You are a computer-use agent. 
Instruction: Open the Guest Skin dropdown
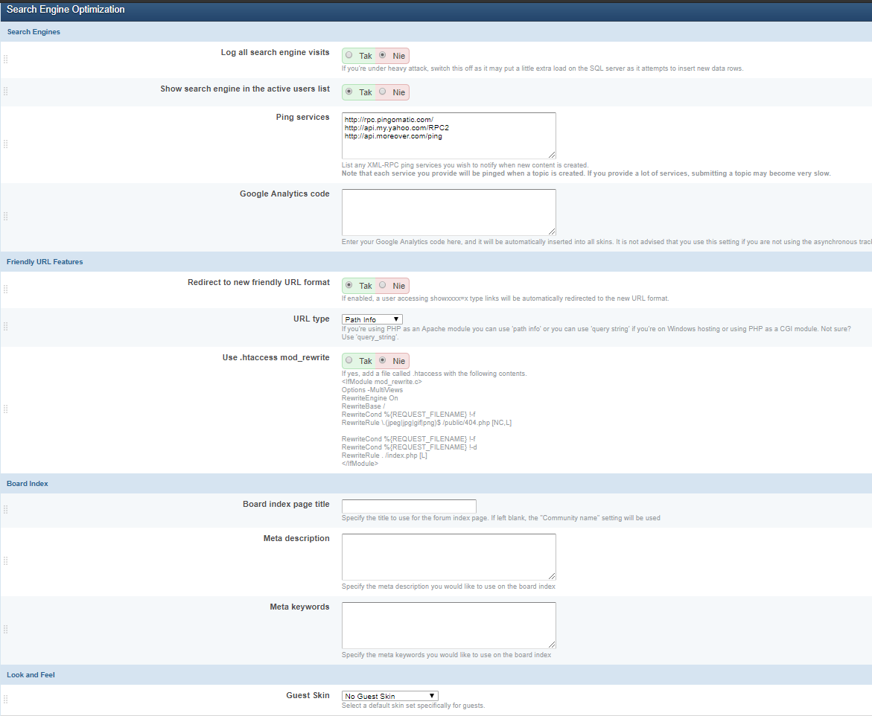click(389, 696)
